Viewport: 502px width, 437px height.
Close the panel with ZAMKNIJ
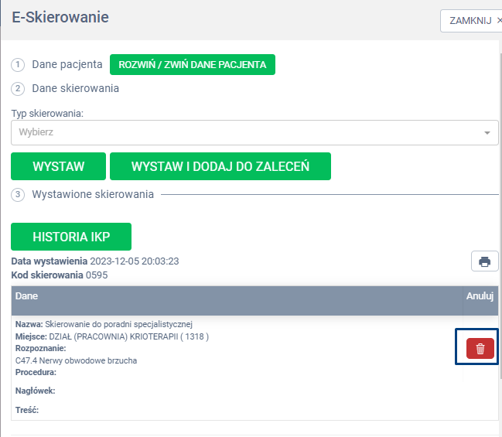tap(470, 21)
